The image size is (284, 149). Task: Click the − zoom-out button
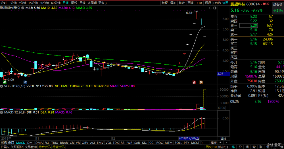pos(226,143)
